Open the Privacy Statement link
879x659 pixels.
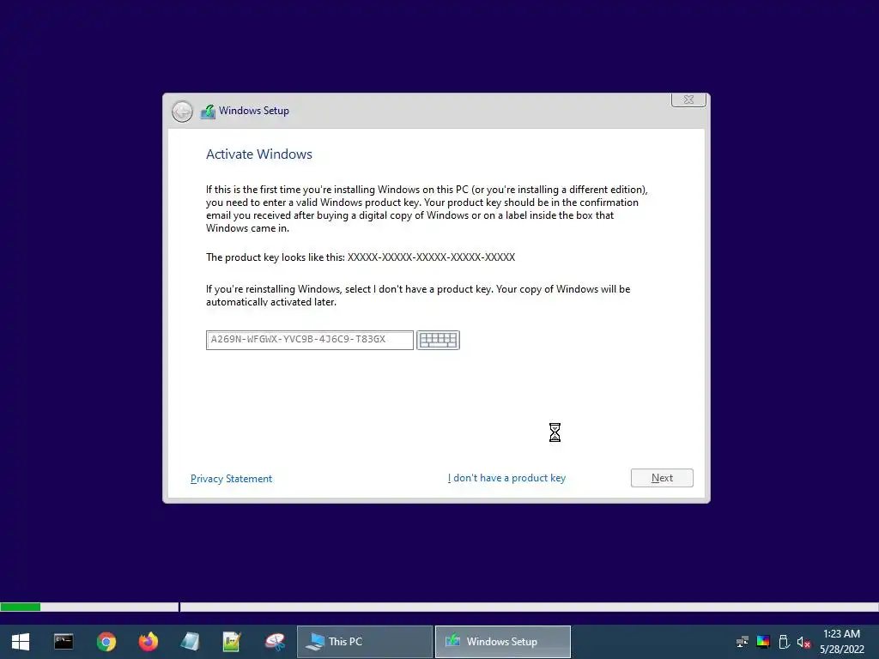[231, 479]
